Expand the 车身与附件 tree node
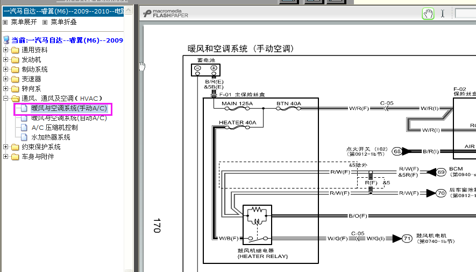 (6, 157)
